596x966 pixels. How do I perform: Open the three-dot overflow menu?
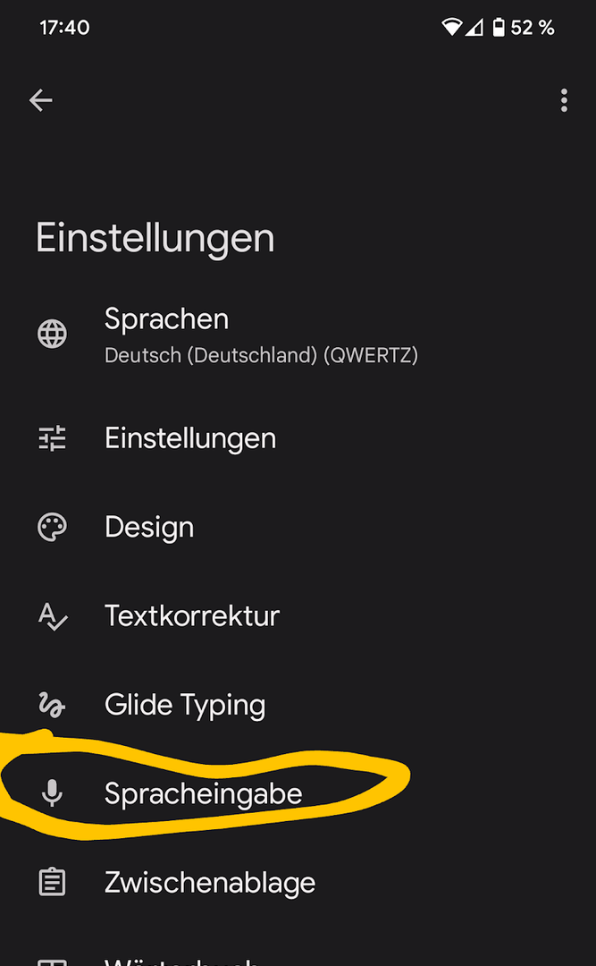(x=564, y=100)
